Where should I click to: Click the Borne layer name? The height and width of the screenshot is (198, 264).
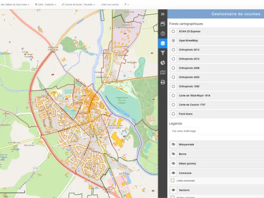pos(183,154)
